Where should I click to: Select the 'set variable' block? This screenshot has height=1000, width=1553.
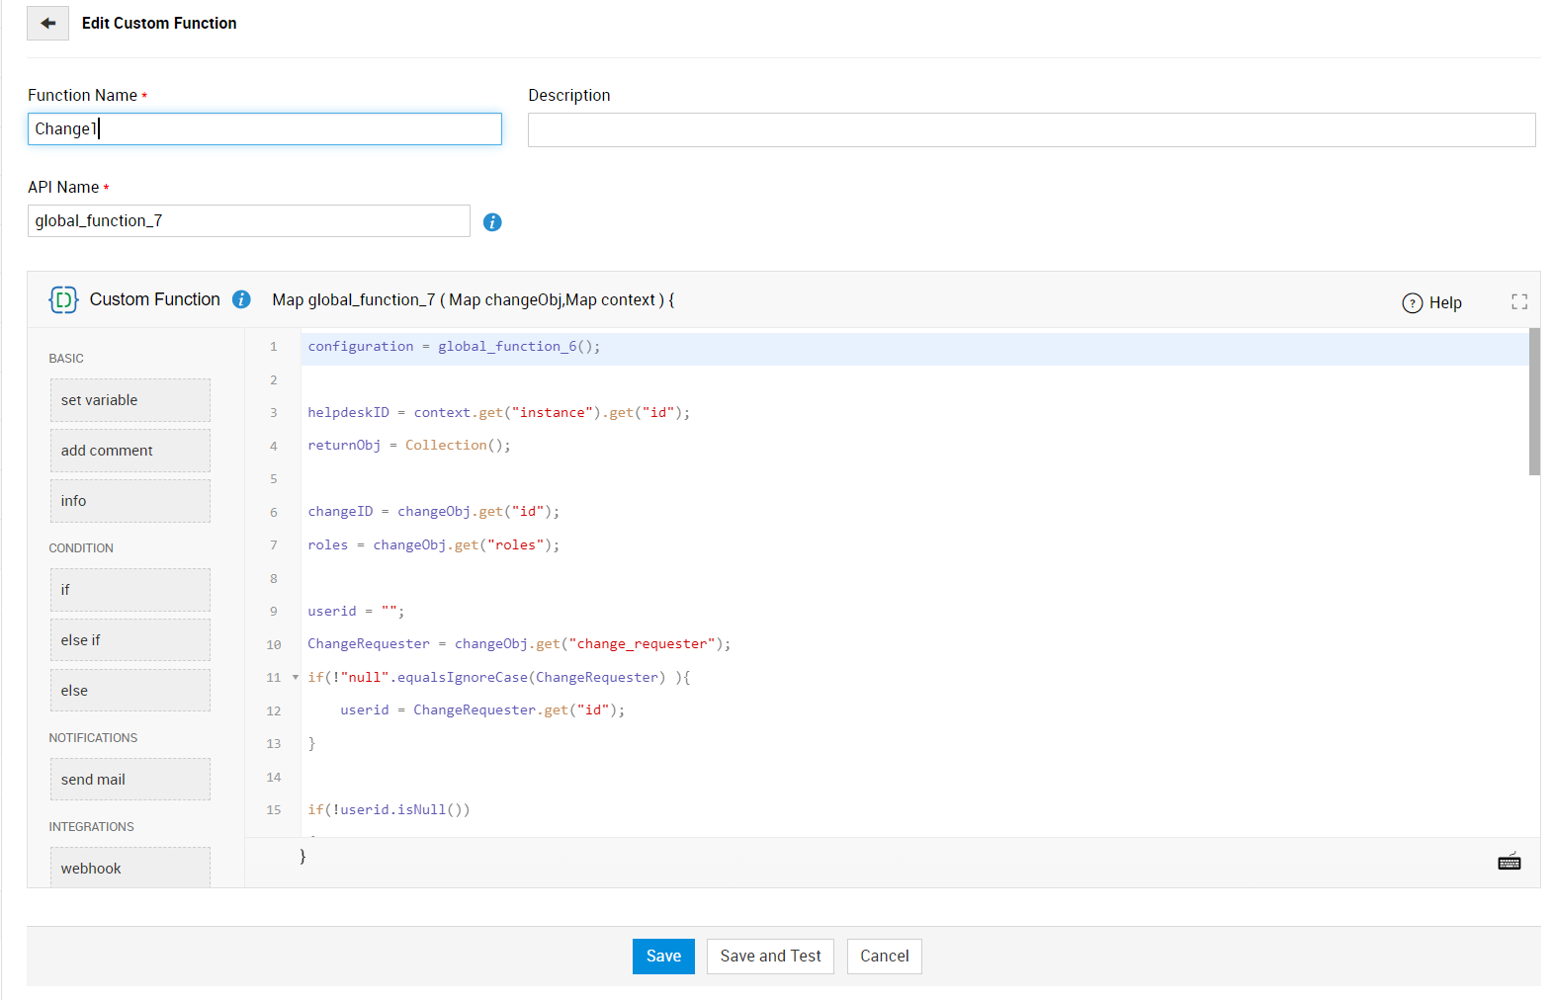pos(129,400)
